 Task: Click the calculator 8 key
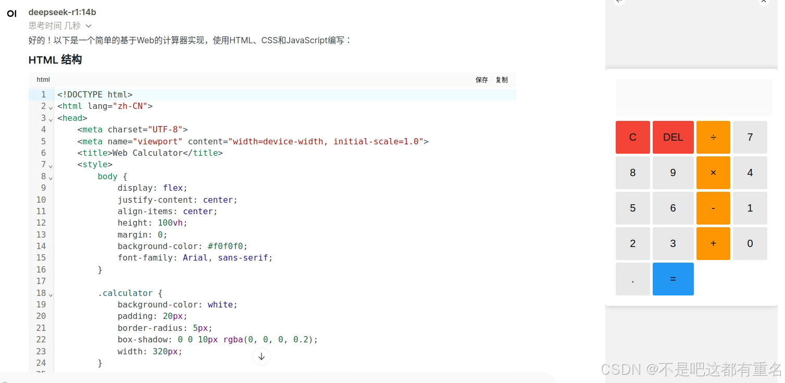click(633, 172)
